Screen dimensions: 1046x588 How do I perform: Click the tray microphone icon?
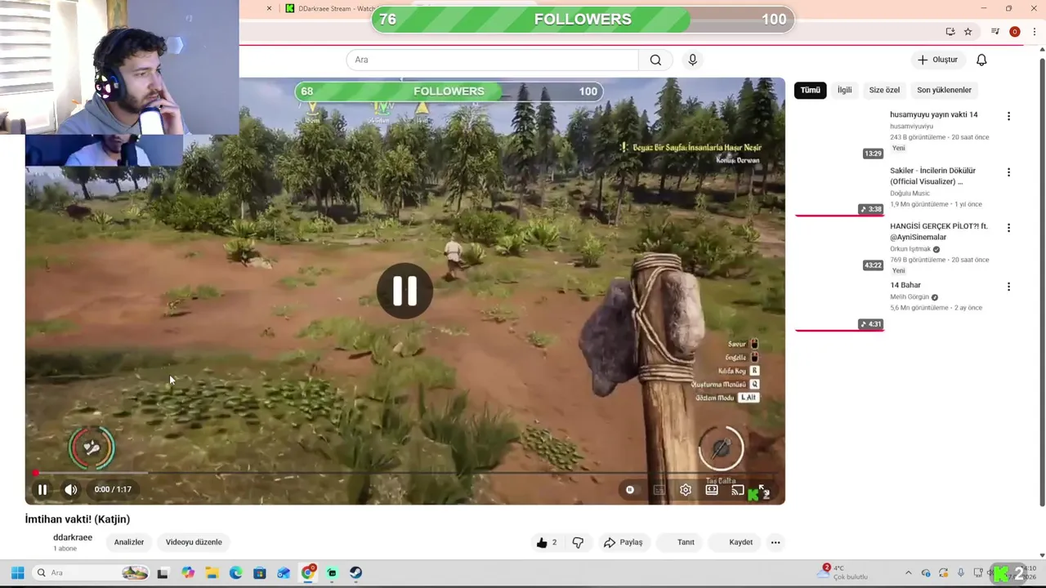point(960,572)
